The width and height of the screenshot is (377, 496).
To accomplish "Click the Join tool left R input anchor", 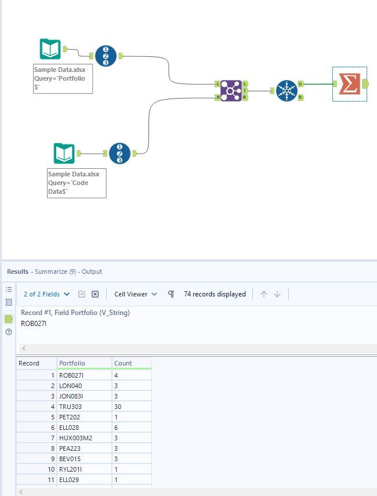I will [217, 97].
